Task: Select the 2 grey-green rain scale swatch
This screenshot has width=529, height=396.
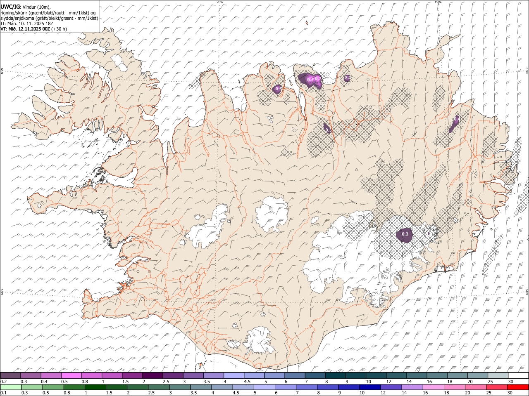Action: click(x=137, y=387)
